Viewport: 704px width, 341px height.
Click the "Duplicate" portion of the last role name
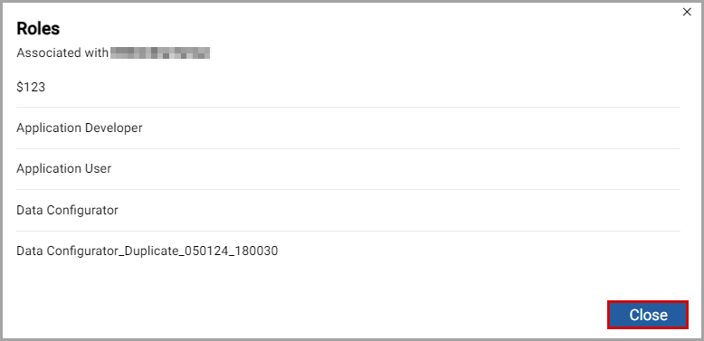pos(150,251)
